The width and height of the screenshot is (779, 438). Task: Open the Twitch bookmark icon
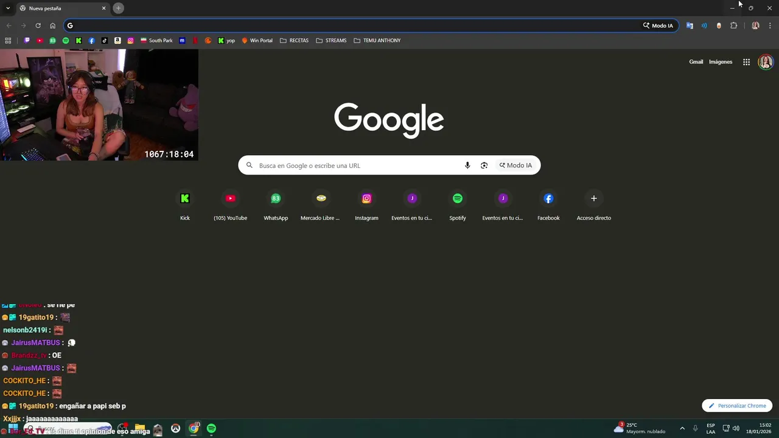click(x=27, y=41)
